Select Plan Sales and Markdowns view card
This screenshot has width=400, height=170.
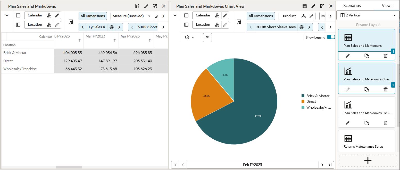366,41
